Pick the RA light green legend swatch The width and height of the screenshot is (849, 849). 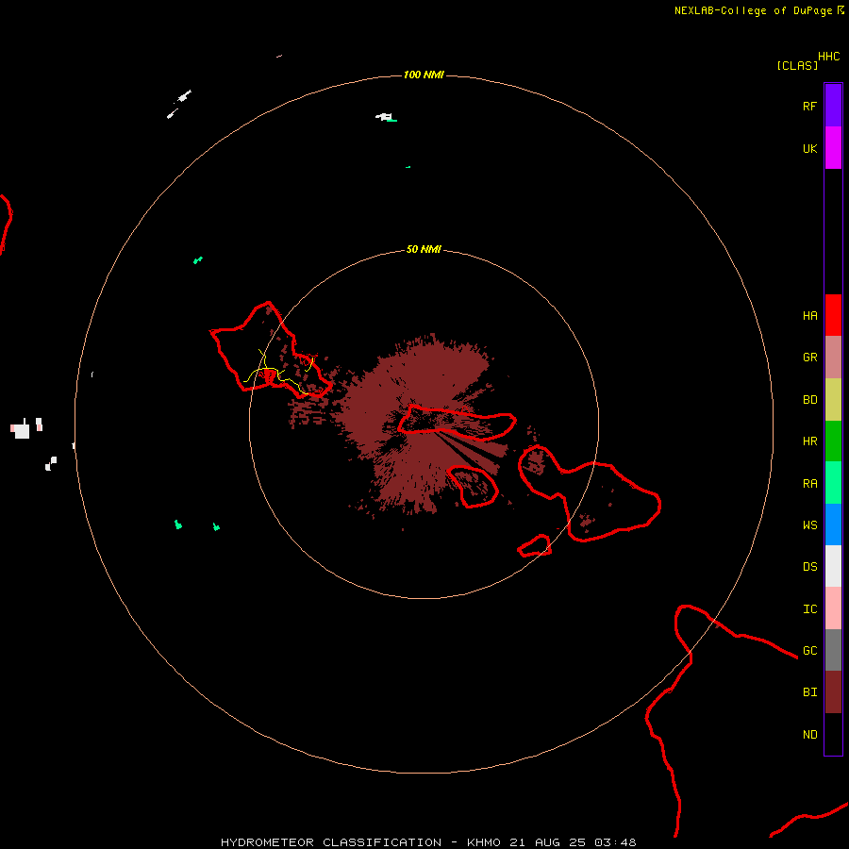tap(833, 483)
